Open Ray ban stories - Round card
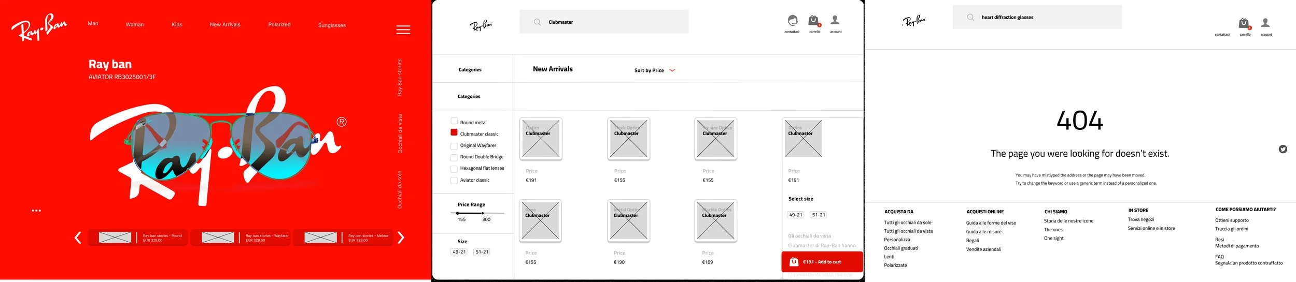 pyautogui.click(x=138, y=238)
